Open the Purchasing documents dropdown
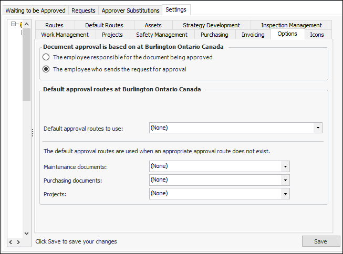This screenshot has width=343, height=254. click(285, 180)
